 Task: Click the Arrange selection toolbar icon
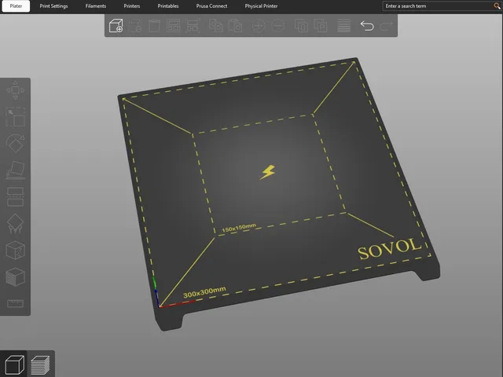point(193,26)
